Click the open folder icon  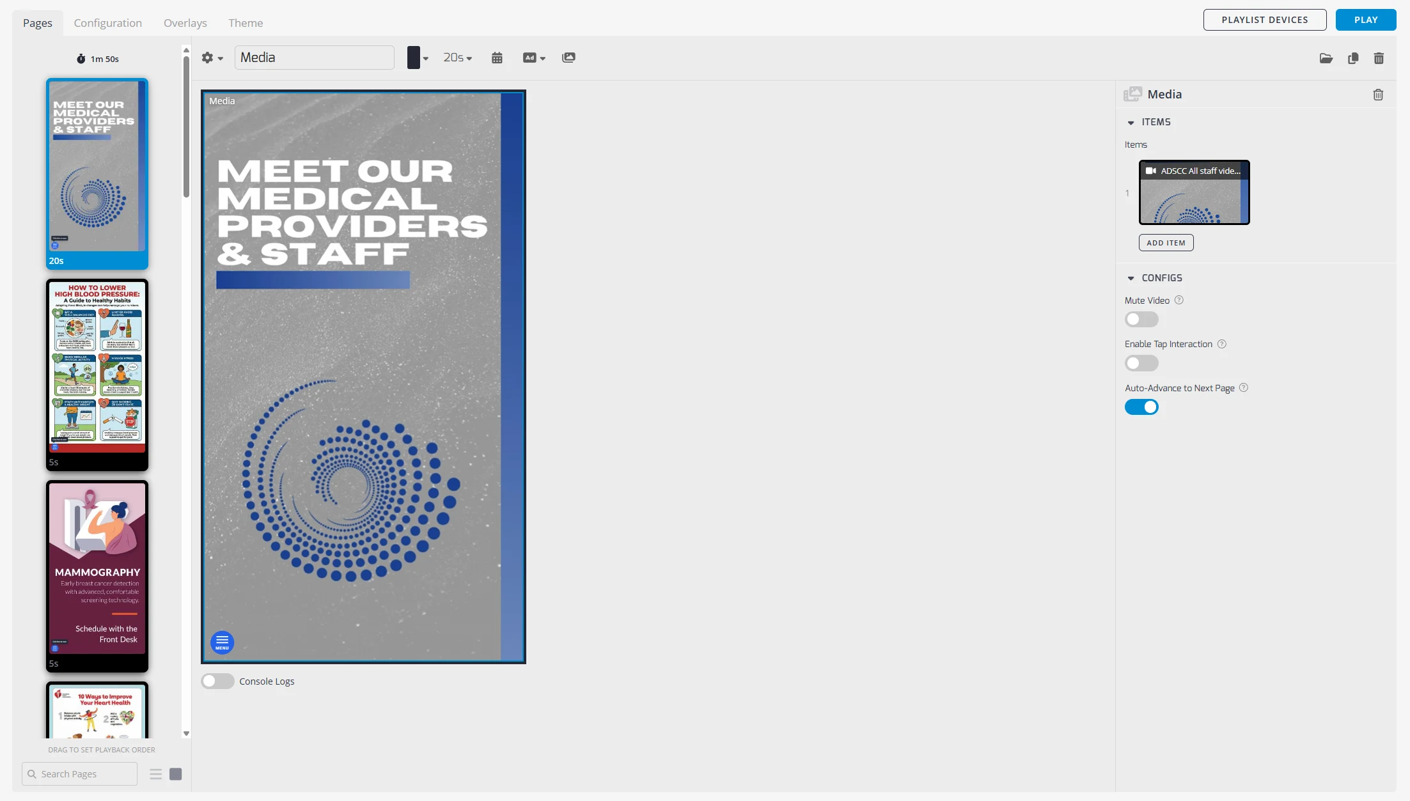(x=1326, y=58)
